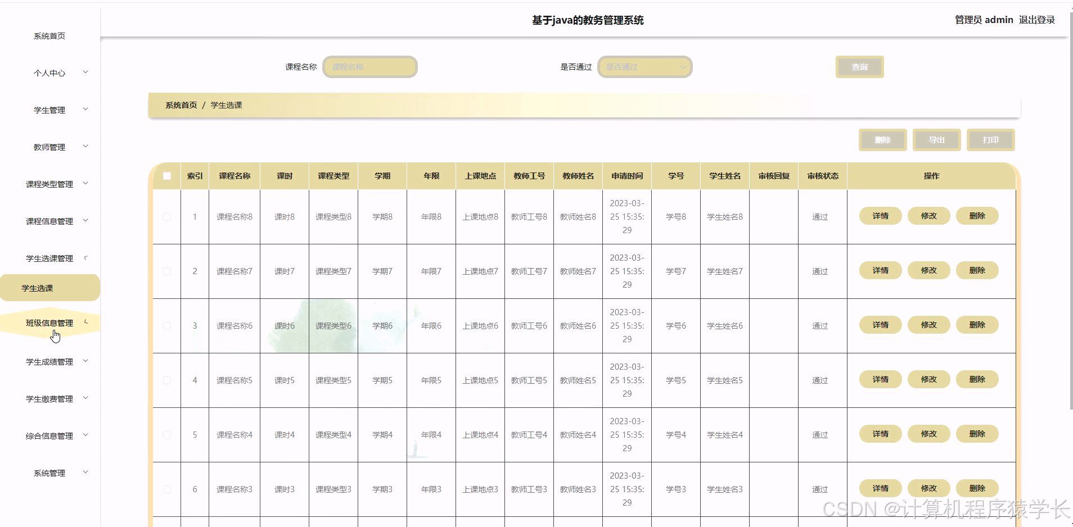Collapse the 学生选课管理 sidebar menu

tap(50, 258)
